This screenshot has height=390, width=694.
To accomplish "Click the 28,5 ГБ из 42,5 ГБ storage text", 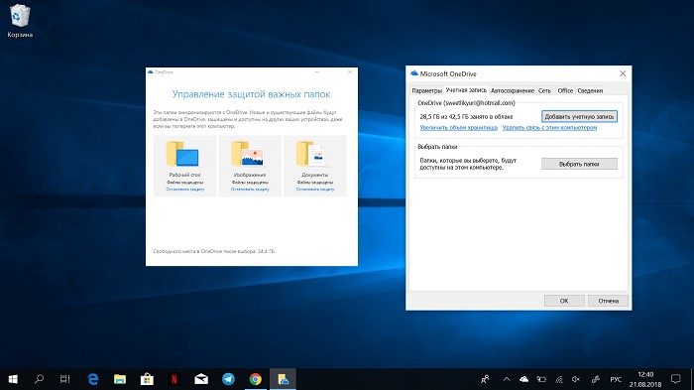I will (x=466, y=116).
